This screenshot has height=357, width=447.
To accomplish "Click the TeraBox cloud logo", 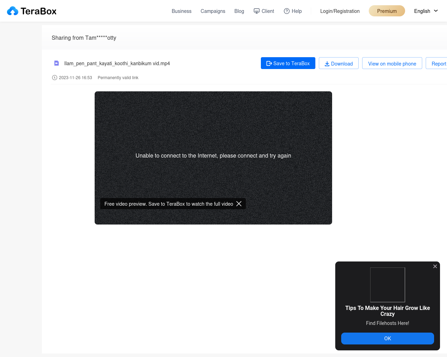I will 32,11.
